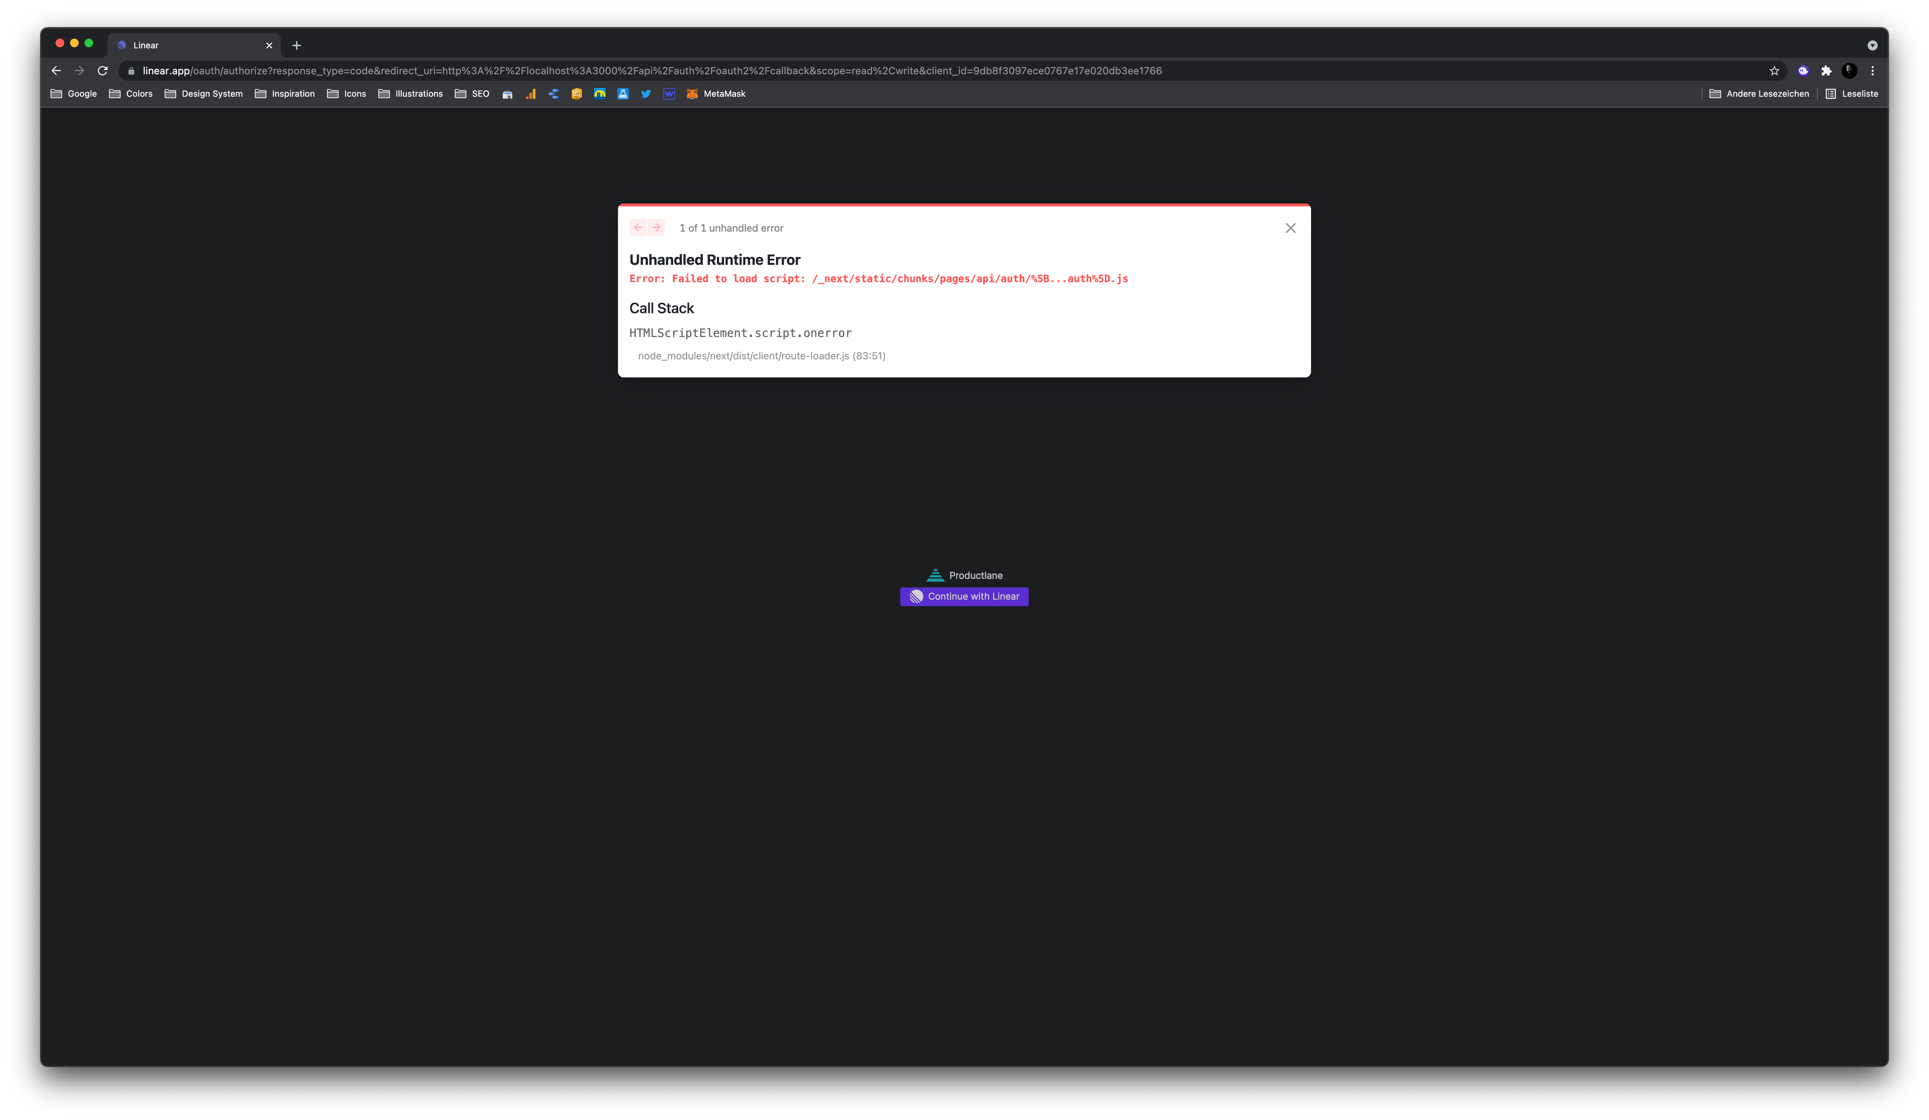Open the Chrome extensions puzzle icon

(1826, 71)
